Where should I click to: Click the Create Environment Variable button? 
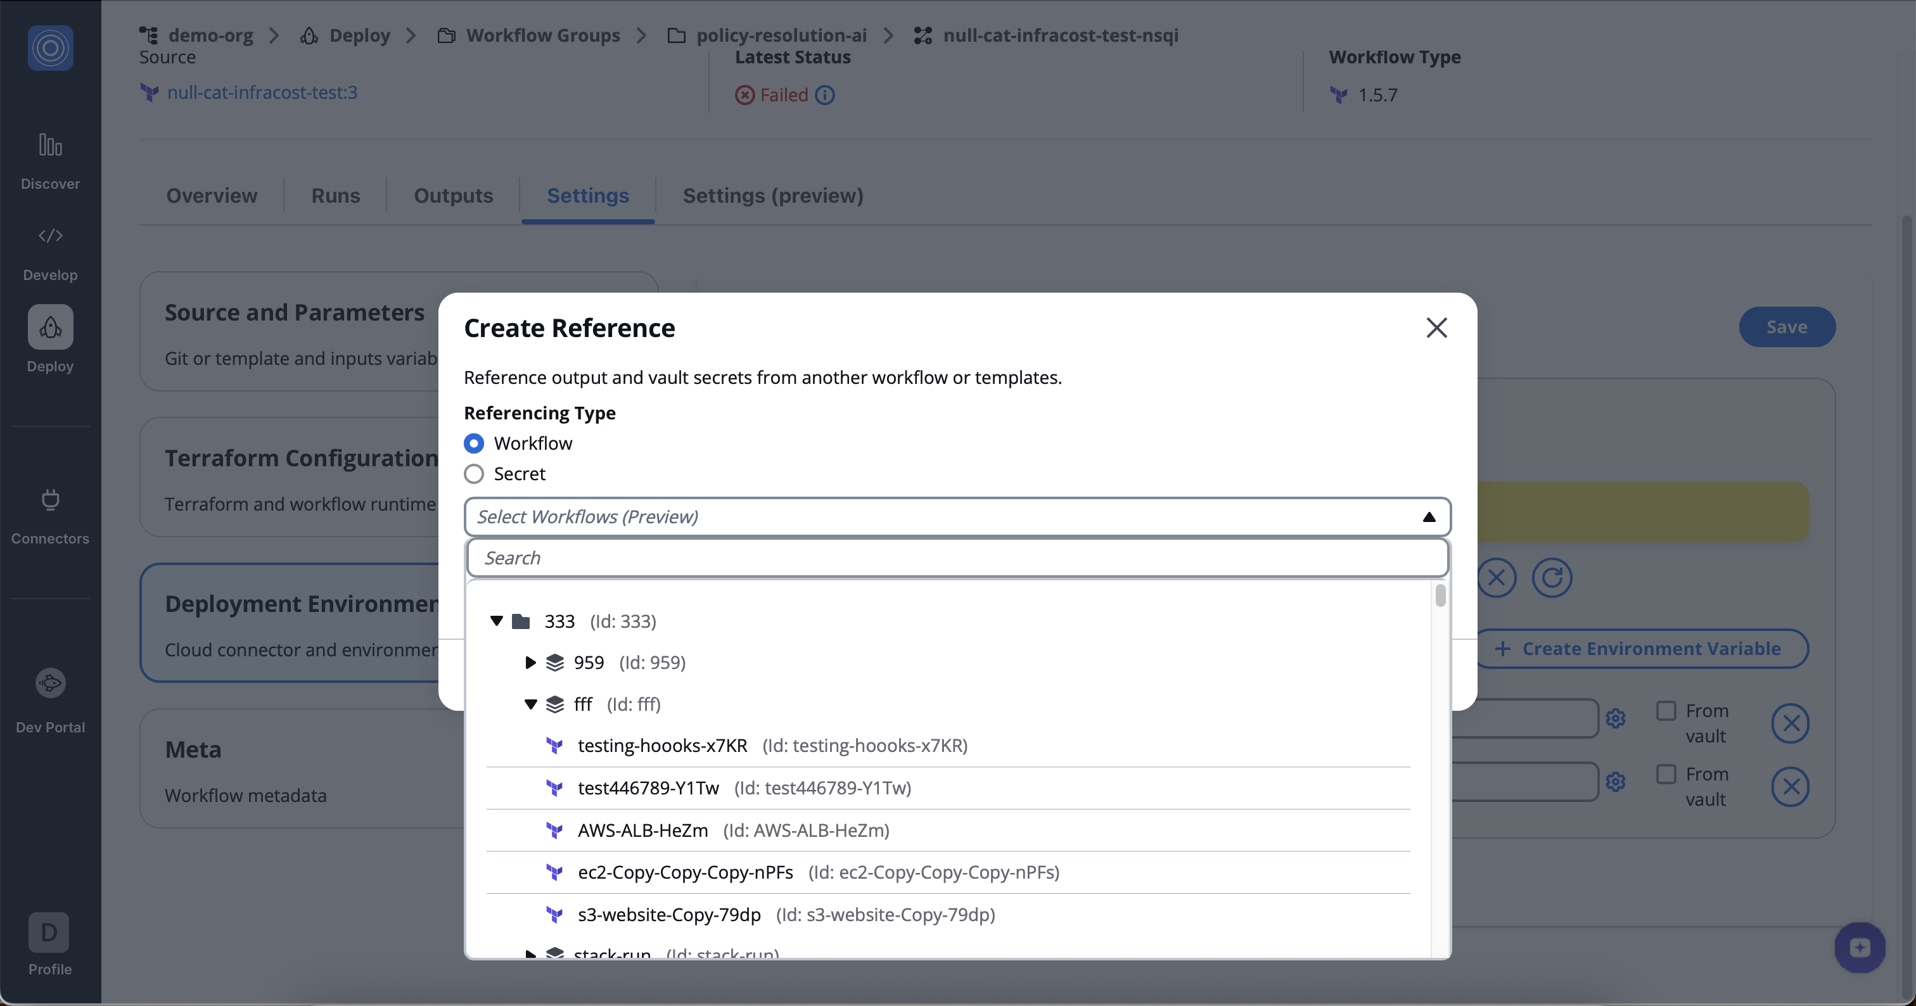point(1641,648)
